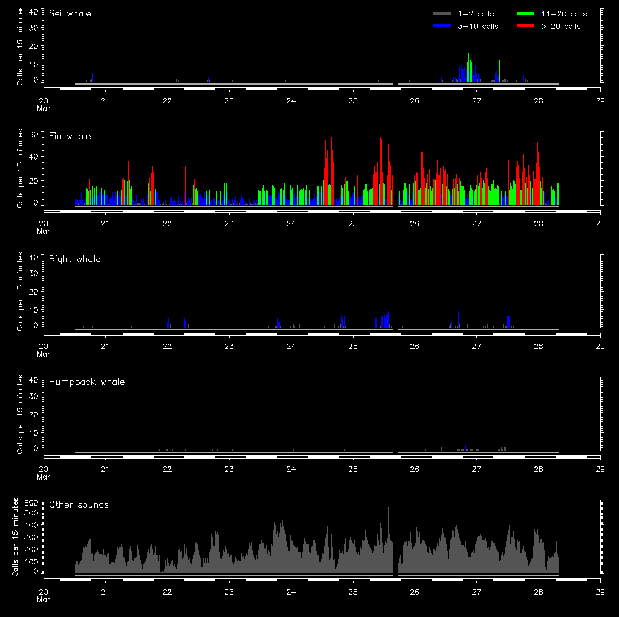Screen dimensions: 619x617
Task: Click day 27 on Sei whale time axis
Action: [x=476, y=100]
